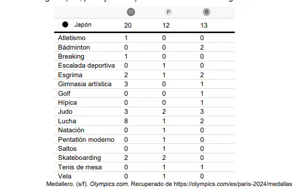The image size is (306, 193).
Task: Click the gold medal O icon
Action: coord(131,12)
